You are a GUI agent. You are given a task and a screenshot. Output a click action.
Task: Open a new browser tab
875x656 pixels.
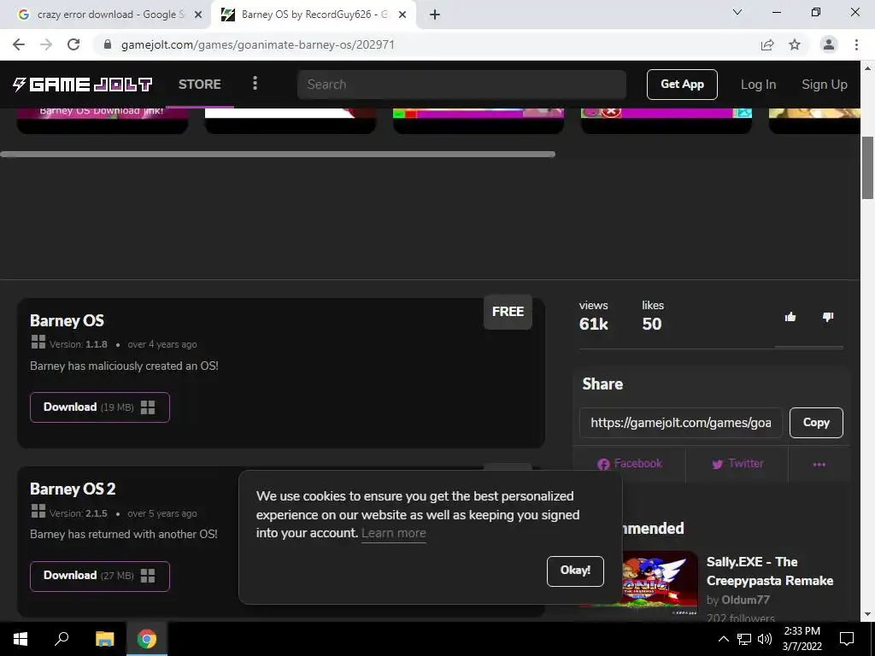click(x=435, y=15)
